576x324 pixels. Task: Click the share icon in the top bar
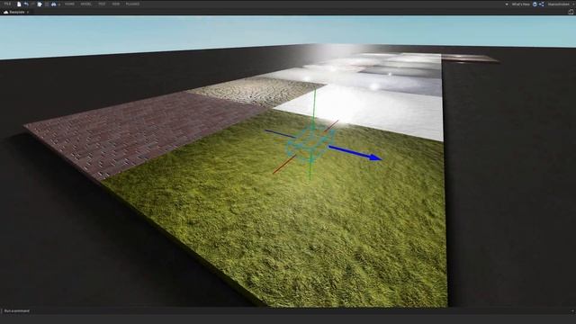542,4
